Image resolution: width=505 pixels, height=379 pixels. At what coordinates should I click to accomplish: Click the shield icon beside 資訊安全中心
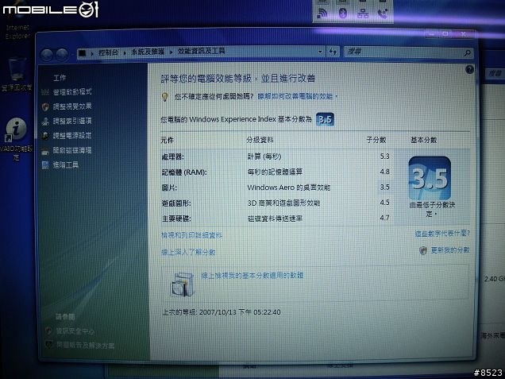click(48, 331)
